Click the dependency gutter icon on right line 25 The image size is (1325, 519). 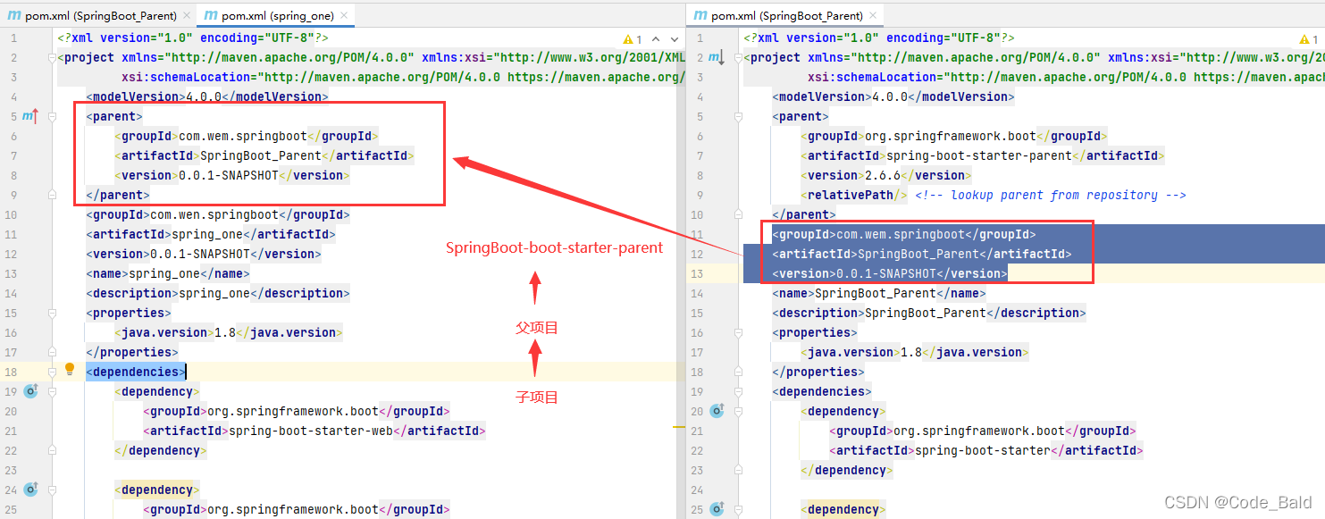(x=717, y=509)
